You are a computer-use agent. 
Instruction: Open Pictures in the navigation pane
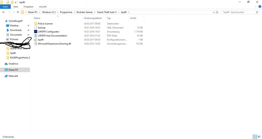click(14, 39)
